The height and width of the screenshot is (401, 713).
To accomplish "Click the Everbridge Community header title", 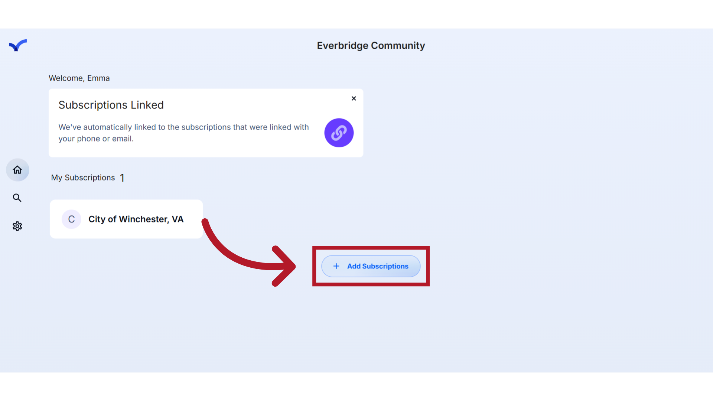I will pyautogui.click(x=371, y=45).
